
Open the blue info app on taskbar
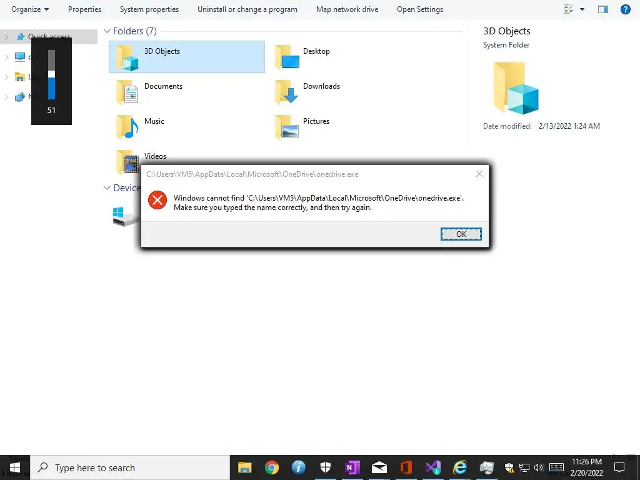pyautogui.click(x=298, y=467)
